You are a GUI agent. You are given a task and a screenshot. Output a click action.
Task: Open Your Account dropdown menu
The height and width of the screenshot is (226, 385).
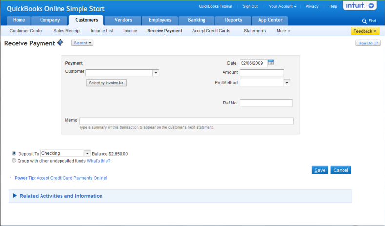coord(283,6)
